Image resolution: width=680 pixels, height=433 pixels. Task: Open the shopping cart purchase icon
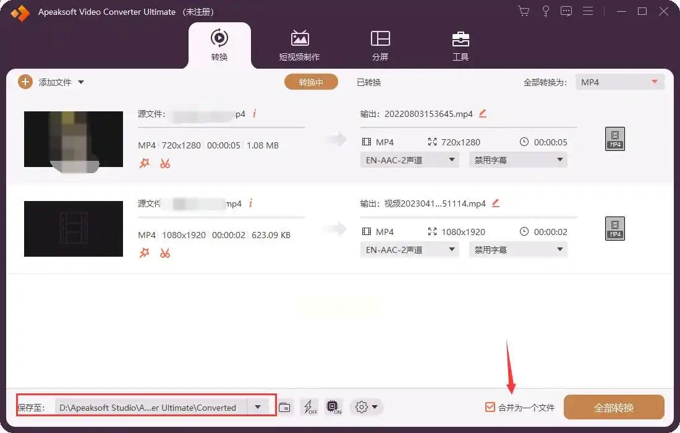pos(524,11)
